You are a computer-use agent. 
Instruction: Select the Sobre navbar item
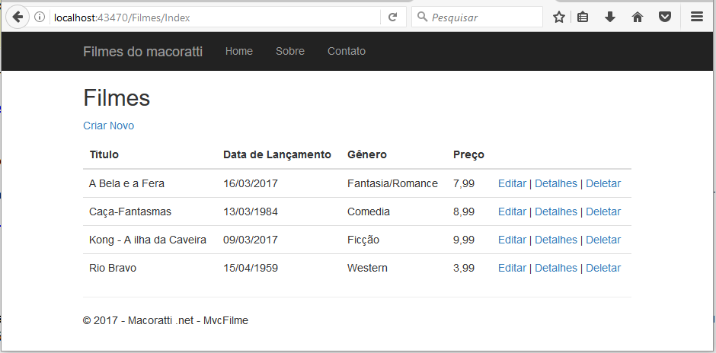point(290,51)
